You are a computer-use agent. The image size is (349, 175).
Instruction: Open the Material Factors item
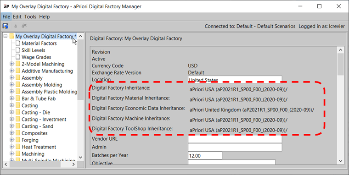(39, 44)
